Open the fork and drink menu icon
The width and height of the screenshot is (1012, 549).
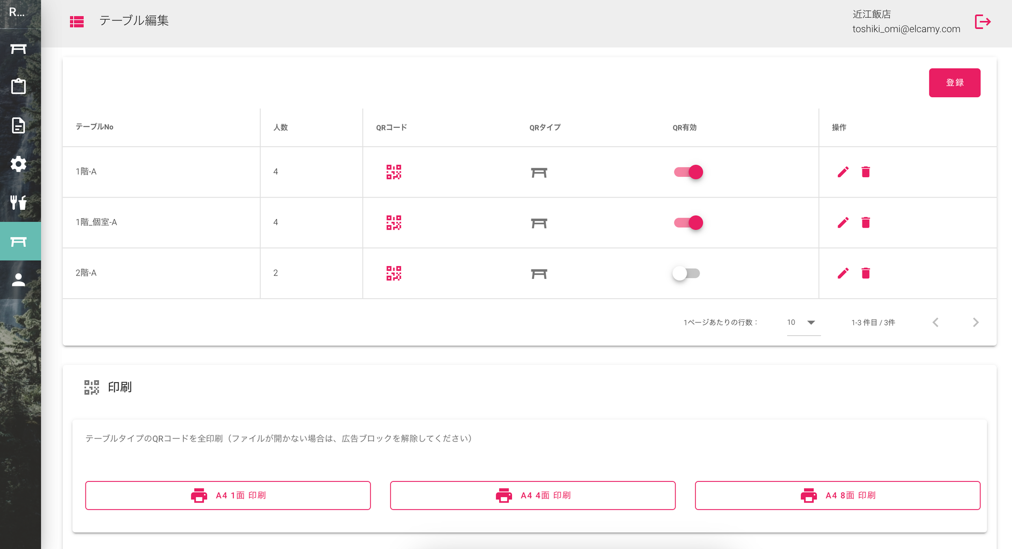pos(19,202)
